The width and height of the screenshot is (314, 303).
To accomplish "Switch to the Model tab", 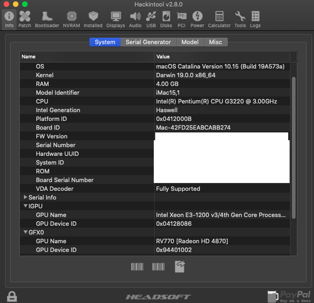I will [190, 42].
